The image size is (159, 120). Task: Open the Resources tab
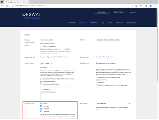pyautogui.click(x=120, y=23)
